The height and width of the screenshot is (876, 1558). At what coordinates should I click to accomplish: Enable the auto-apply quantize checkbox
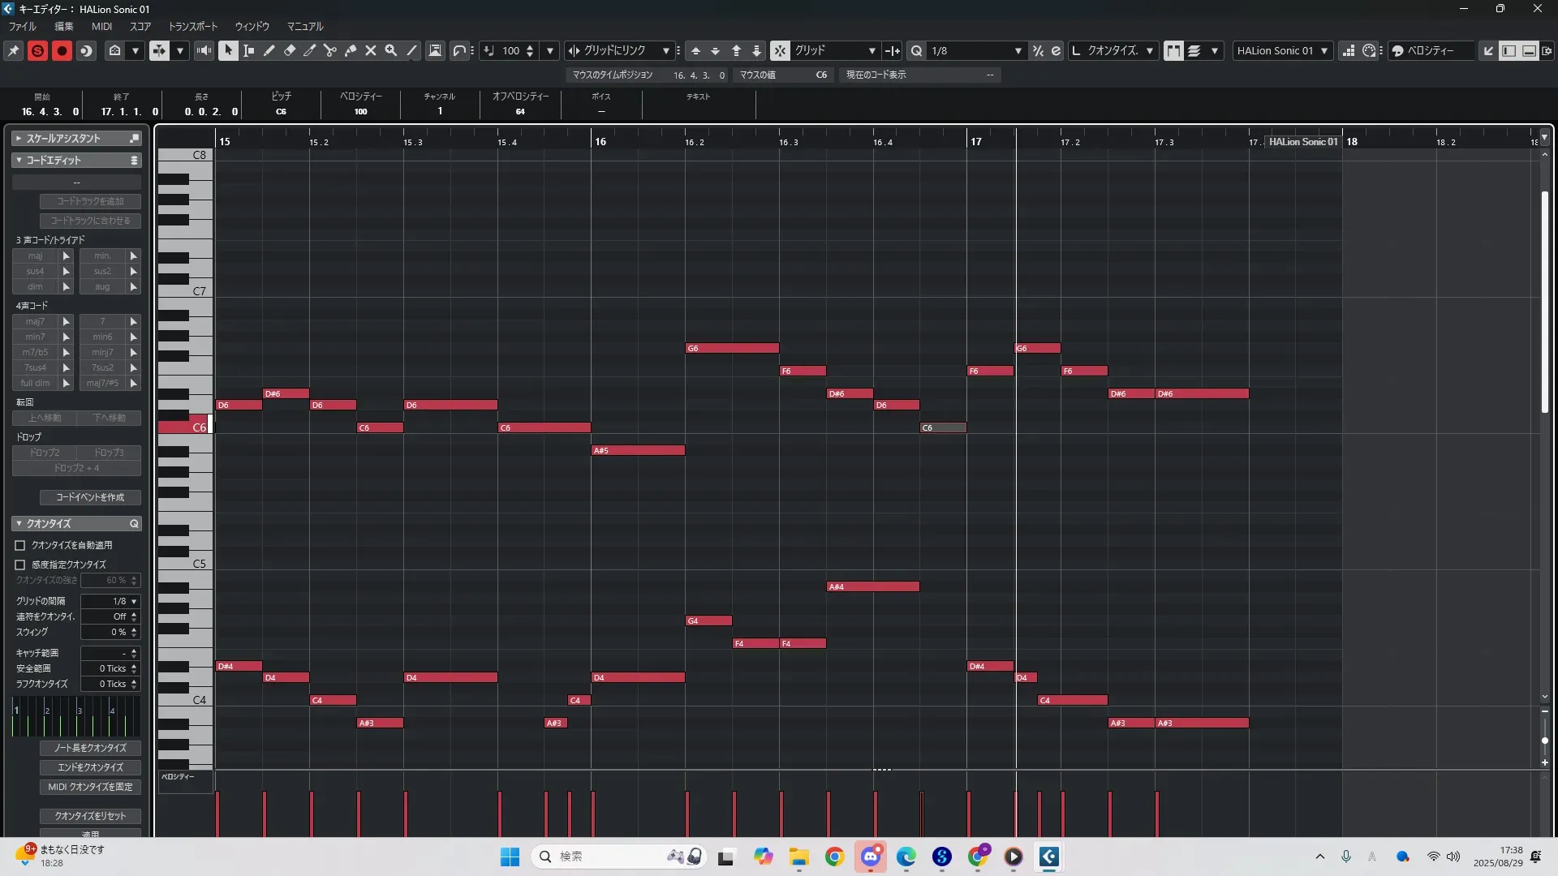click(20, 545)
